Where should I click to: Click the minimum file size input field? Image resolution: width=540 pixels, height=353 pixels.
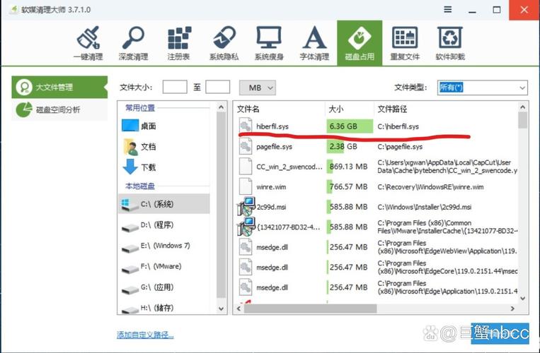(x=175, y=88)
